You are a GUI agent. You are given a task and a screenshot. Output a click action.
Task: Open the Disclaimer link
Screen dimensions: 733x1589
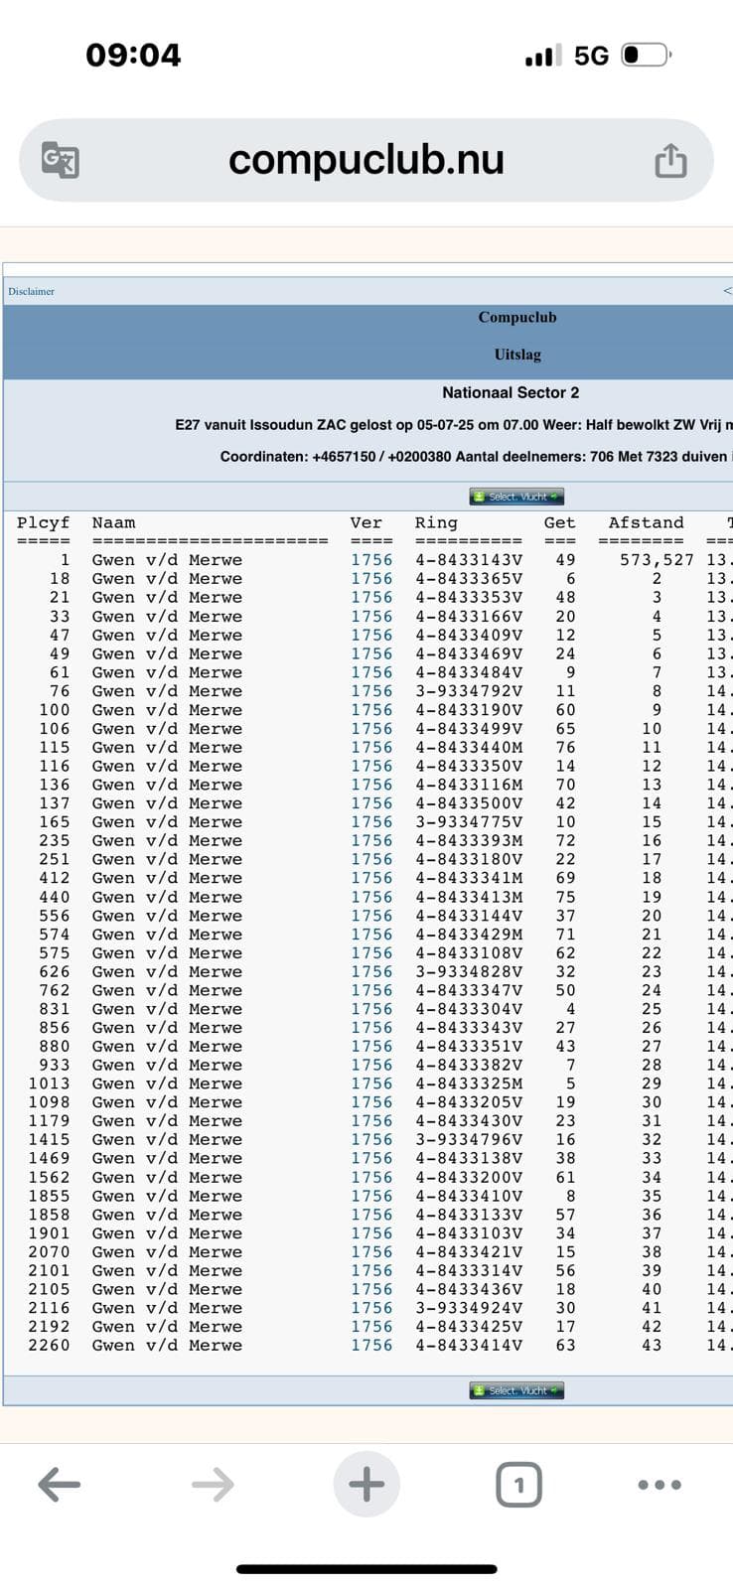(x=31, y=291)
